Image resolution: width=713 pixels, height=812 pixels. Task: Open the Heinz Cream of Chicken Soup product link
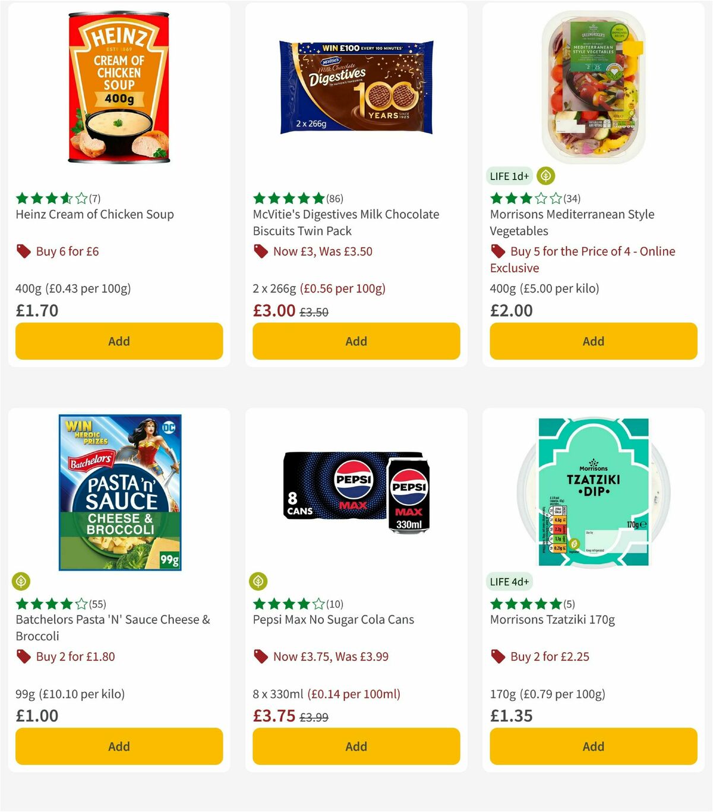pos(94,214)
